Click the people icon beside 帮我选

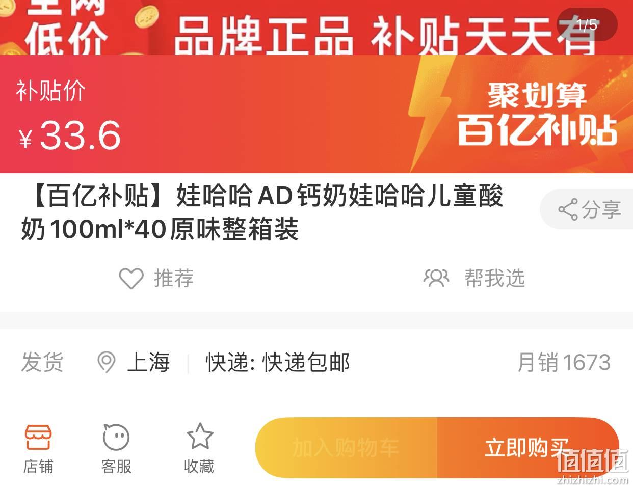(x=436, y=278)
